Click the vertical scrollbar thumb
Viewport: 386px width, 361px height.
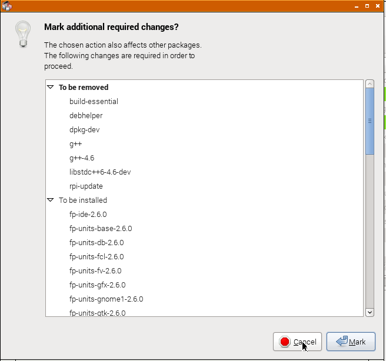pos(370,122)
